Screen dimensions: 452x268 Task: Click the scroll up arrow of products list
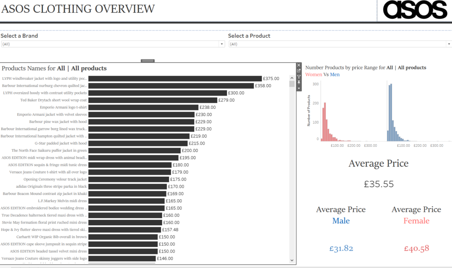click(x=292, y=78)
